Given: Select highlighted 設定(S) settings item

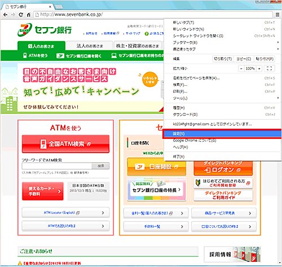Looking at the screenshot, I should (222, 134).
